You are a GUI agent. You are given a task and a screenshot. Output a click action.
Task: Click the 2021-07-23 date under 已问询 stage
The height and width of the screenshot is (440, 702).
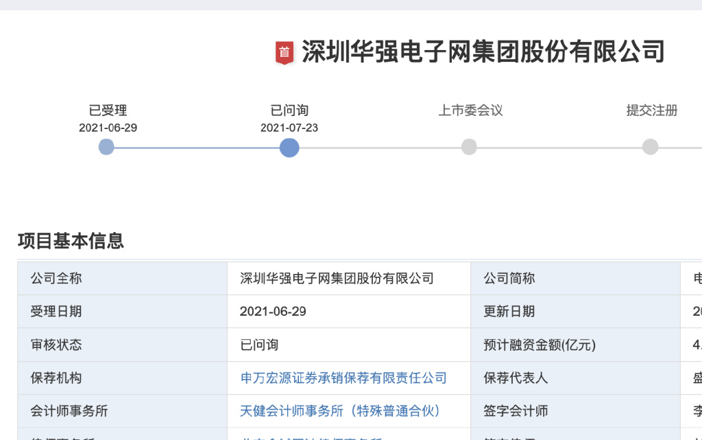pos(289,128)
